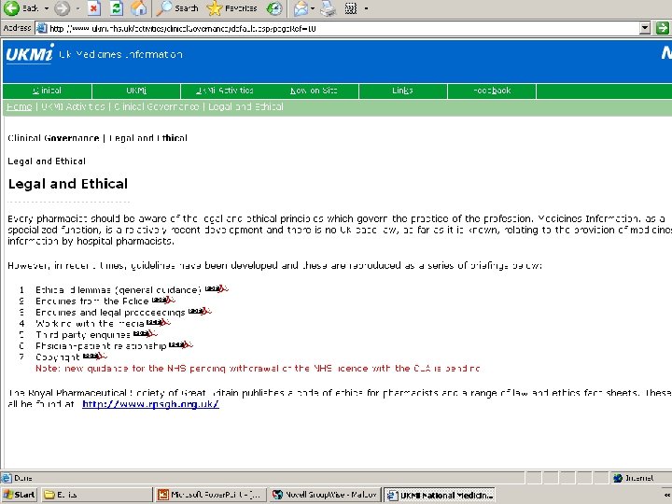Open the UKMi navigation tab
Viewport: 672px width, 504px height.
coord(136,91)
